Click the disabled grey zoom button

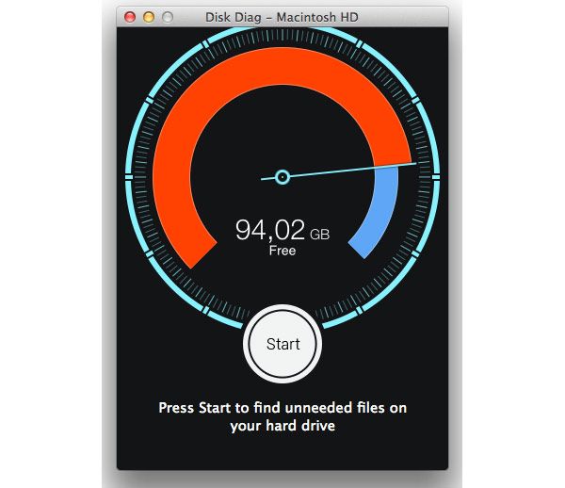[168, 17]
